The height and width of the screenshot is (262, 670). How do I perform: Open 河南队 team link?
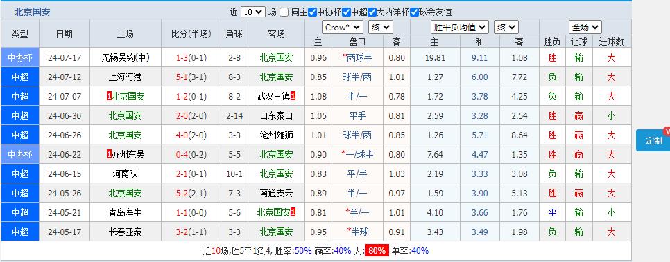(126, 174)
